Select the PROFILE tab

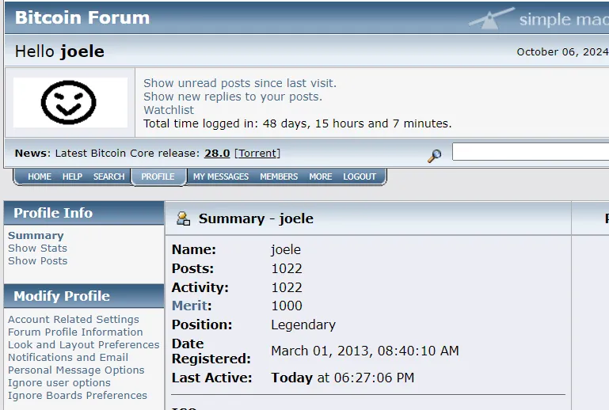158,177
